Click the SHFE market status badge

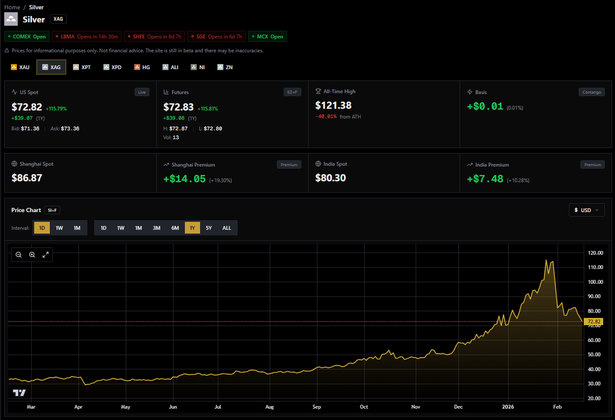click(x=155, y=36)
